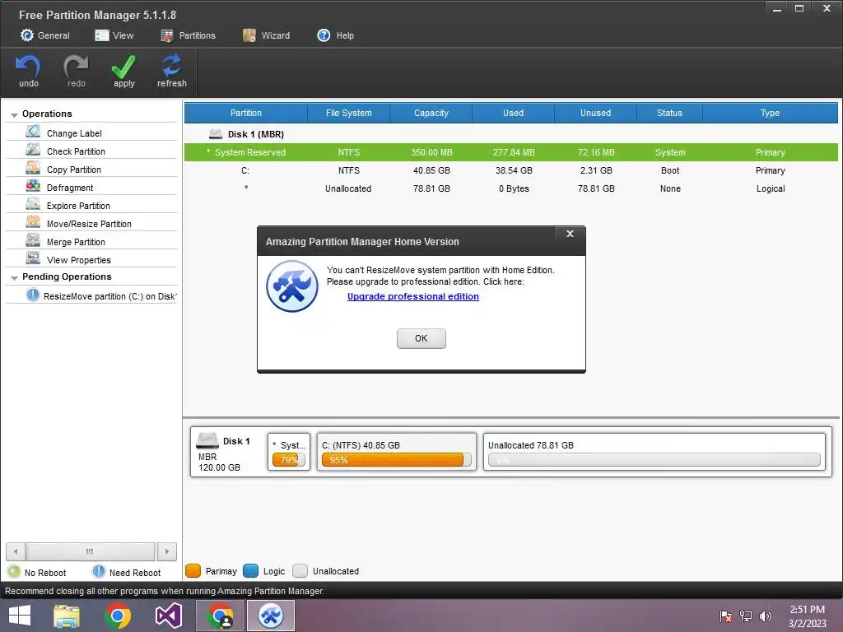The height and width of the screenshot is (632, 843).
Task: Click the Unused column header
Action: click(x=595, y=113)
